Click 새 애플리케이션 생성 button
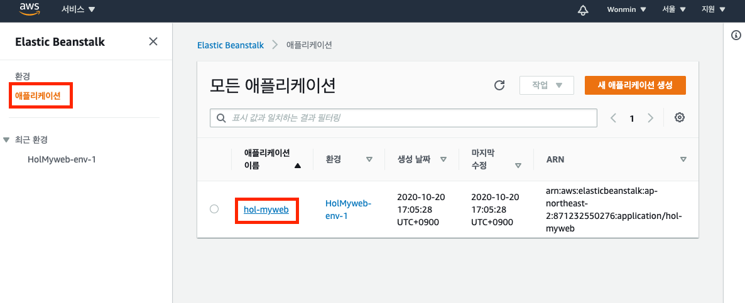Screen dimensions: 745x303 point(635,85)
